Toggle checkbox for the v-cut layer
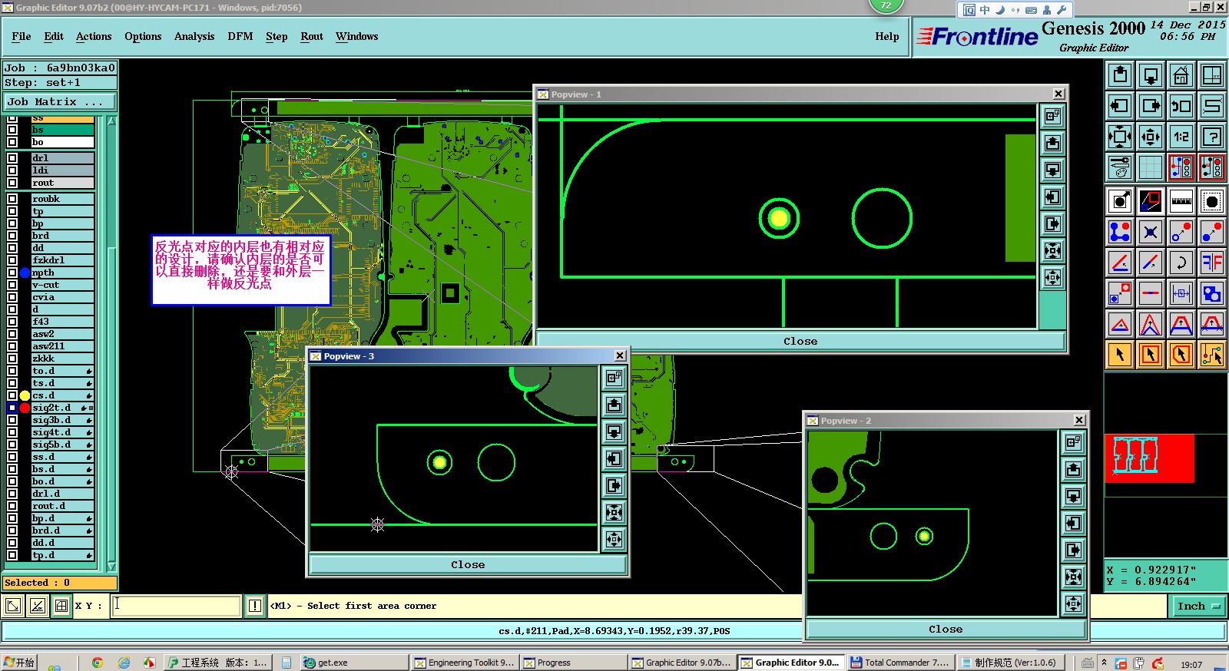Image resolution: width=1229 pixels, height=671 pixels. click(x=12, y=285)
